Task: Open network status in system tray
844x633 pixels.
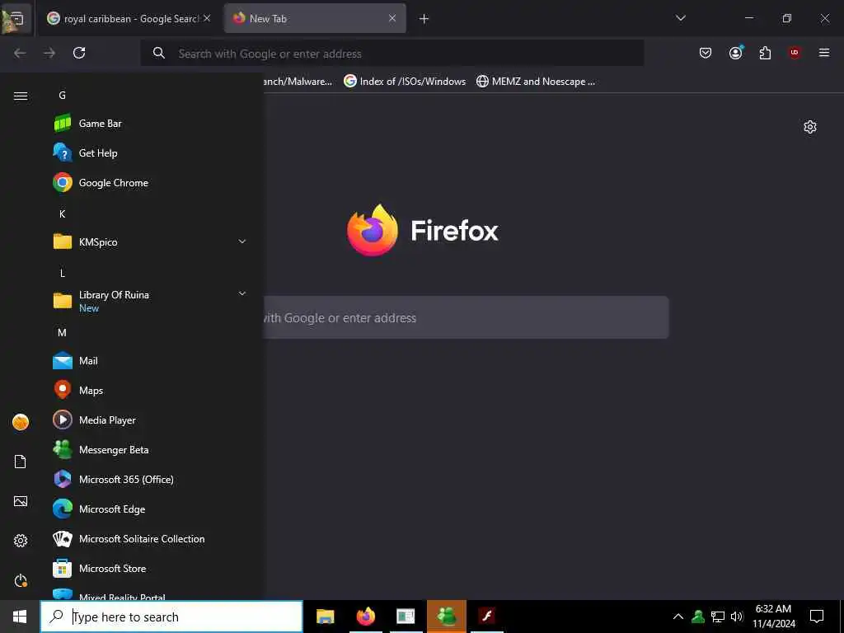Action: click(718, 617)
